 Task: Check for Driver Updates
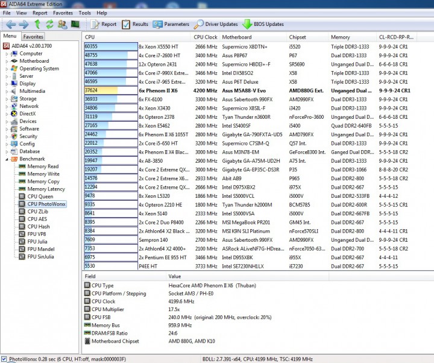[x=216, y=24]
